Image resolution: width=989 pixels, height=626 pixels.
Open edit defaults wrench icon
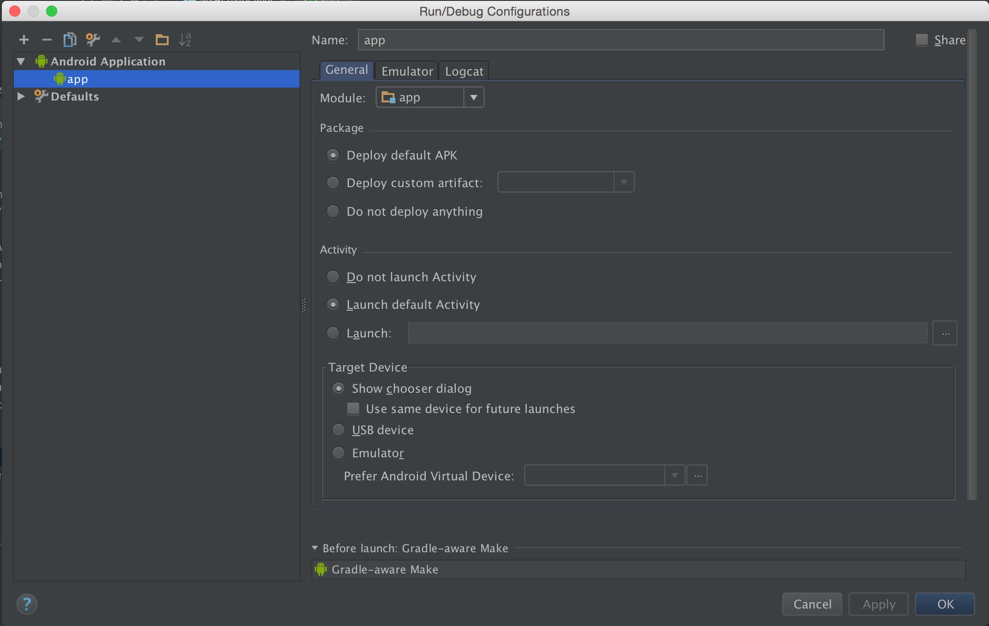click(93, 40)
